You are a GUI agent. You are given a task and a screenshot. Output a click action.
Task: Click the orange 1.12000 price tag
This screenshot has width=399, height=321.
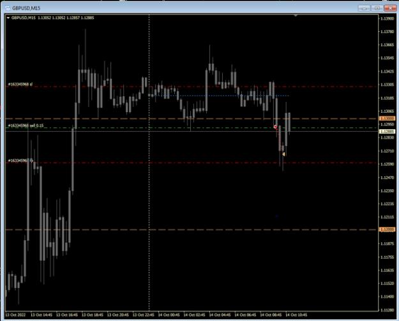click(387, 229)
